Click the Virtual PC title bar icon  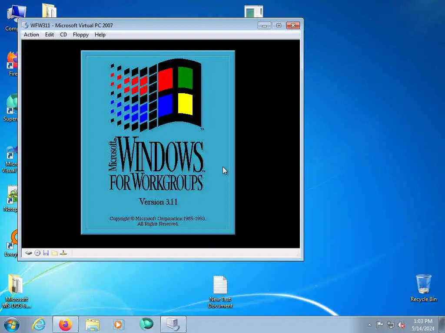tap(25, 25)
